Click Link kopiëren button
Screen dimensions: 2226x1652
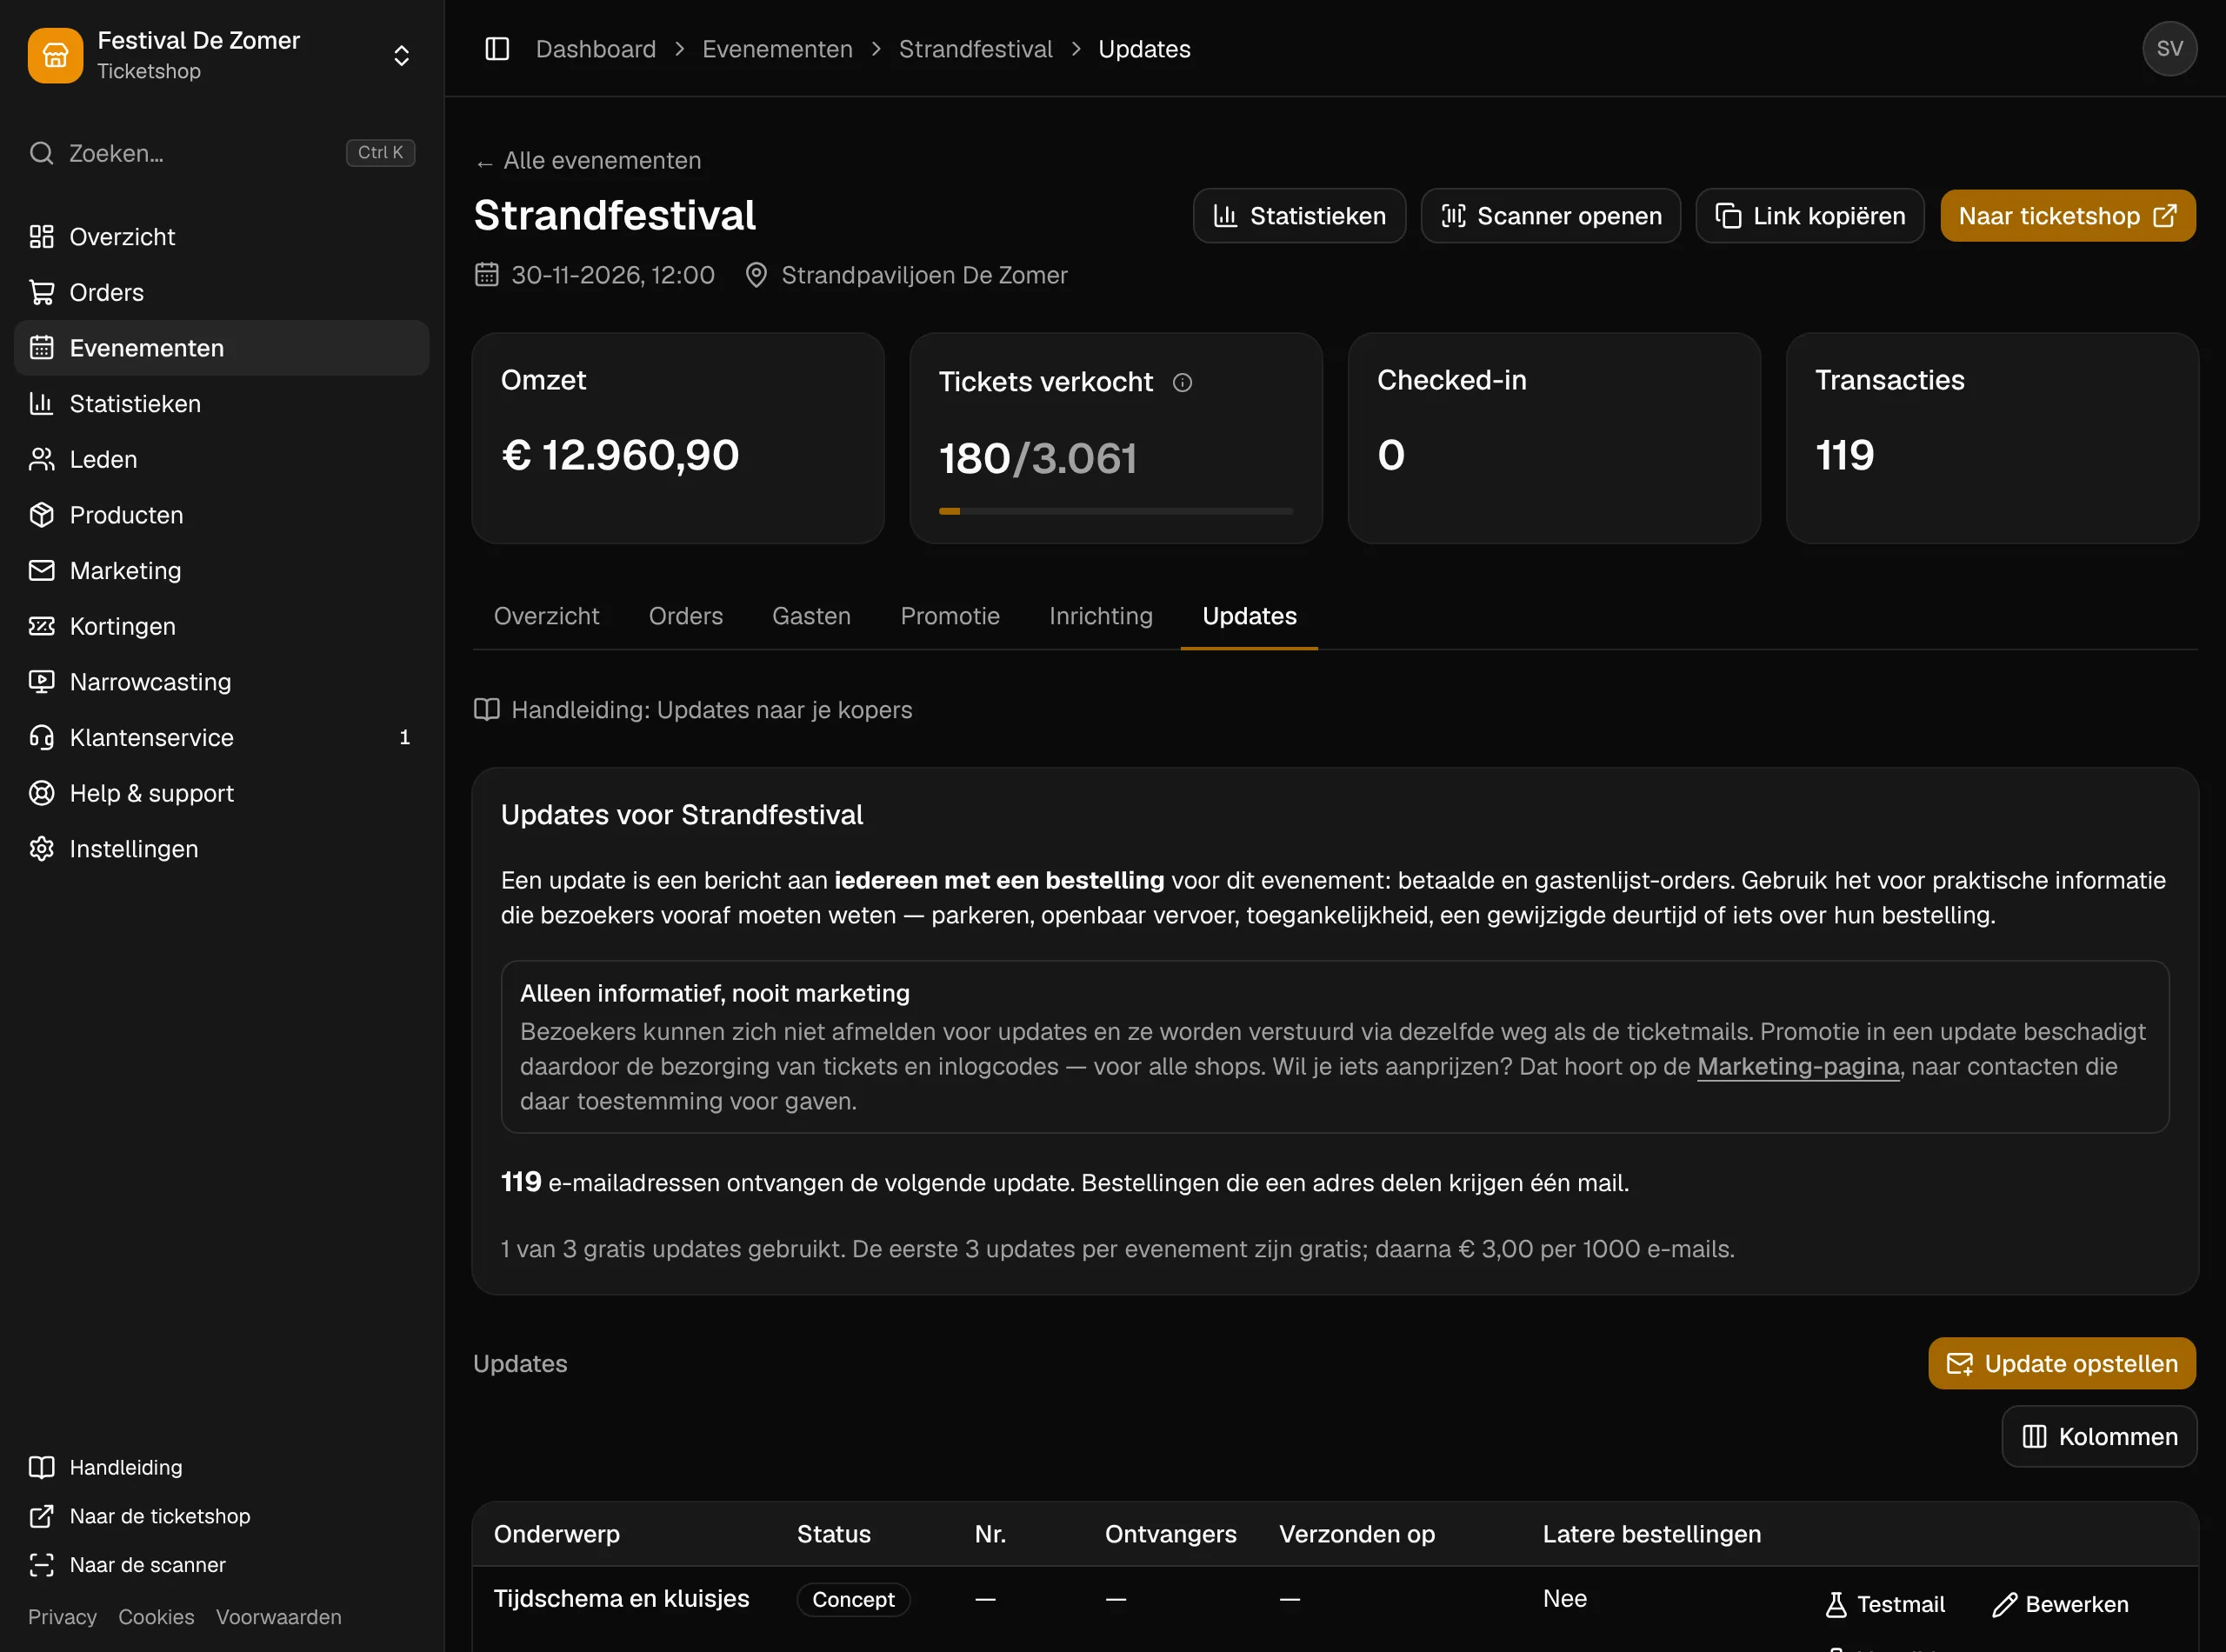1810,216
